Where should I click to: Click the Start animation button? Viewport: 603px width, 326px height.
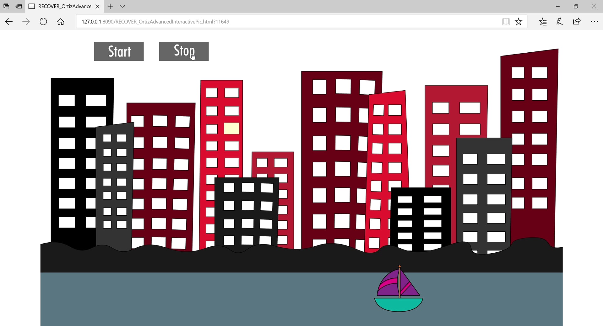coord(119,51)
